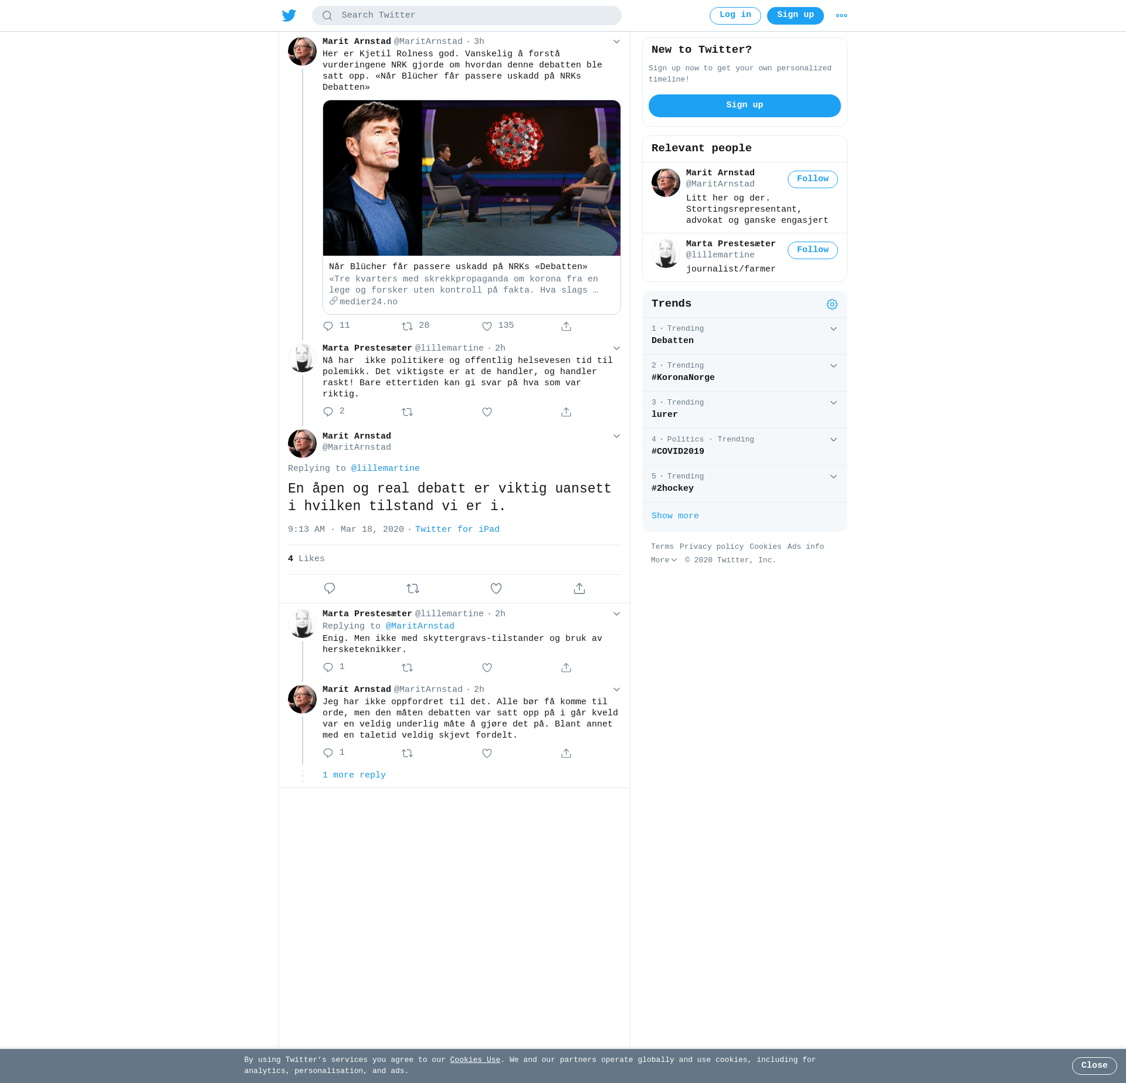Click @MaritArnstad mention in Marta's reply

(x=420, y=626)
